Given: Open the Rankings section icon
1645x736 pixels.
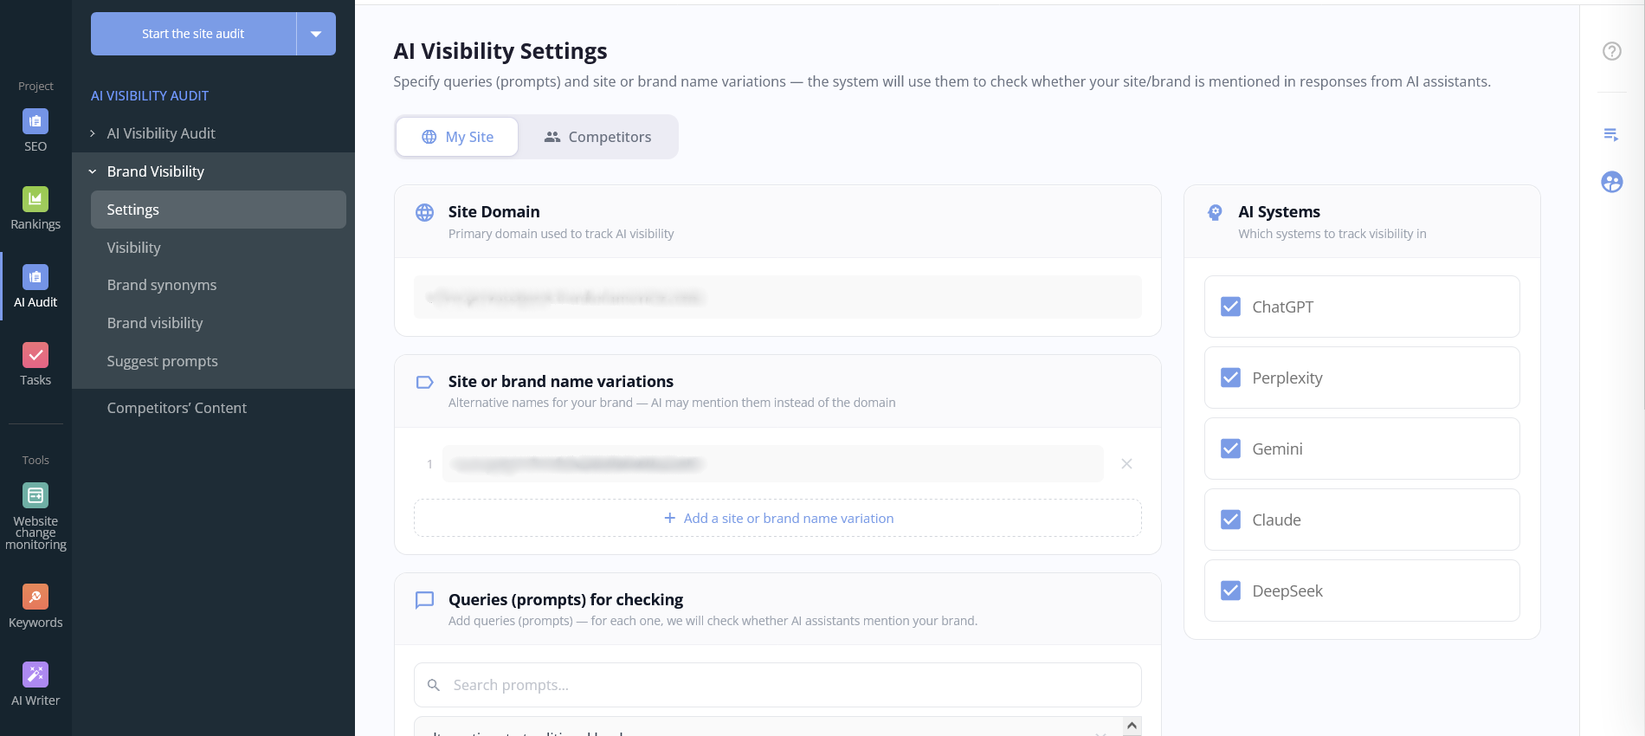Looking at the screenshot, I should (x=35, y=199).
